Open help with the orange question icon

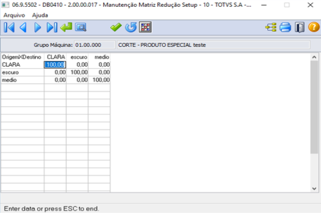pyautogui.click(x=314, y=27)
